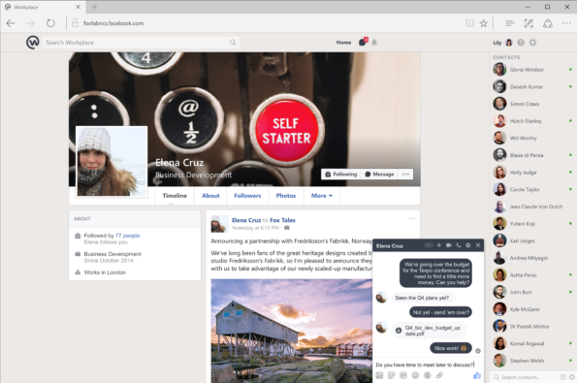577x383 pixels.
Task: Refresh the page in the browser
Action: pyautogui.click(x=50, y=23)
